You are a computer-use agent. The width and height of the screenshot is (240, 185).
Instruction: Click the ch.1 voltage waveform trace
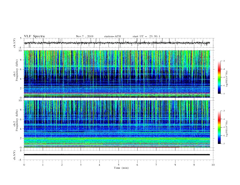117,43
